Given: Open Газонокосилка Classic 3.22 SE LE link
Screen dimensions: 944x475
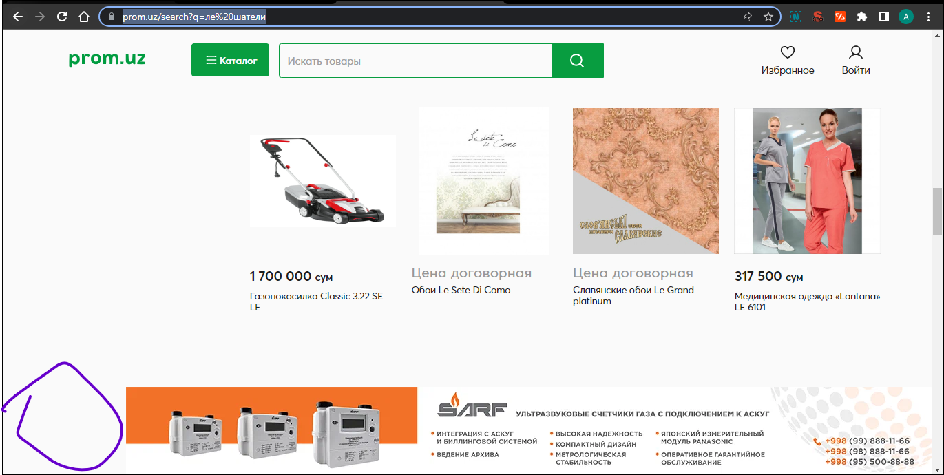Looking at the screenshot, I should (x=317, y=302).
